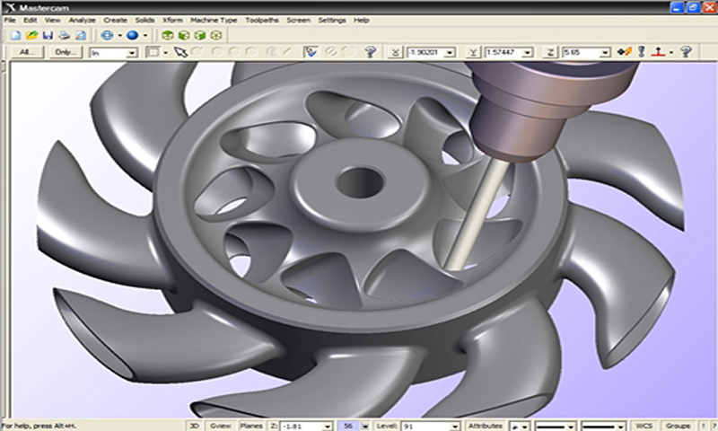The width and height of the screenshot is (718, 431).
Task: Select the second green cube view icon
Action: (x=184, y=35)
